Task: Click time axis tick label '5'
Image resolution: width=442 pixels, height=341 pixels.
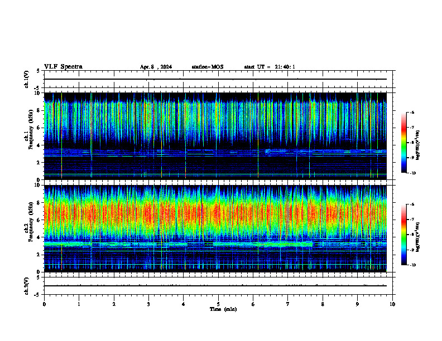Action: tap(218, 304)
